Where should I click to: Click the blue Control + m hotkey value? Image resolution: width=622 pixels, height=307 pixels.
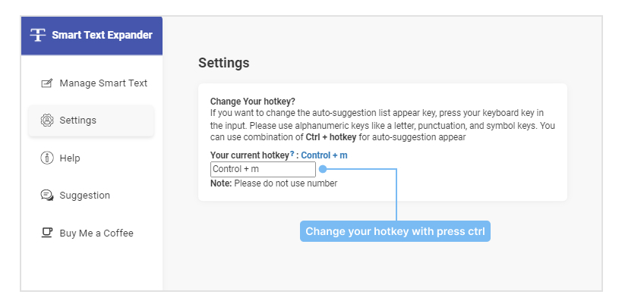(x=324, y=155)
